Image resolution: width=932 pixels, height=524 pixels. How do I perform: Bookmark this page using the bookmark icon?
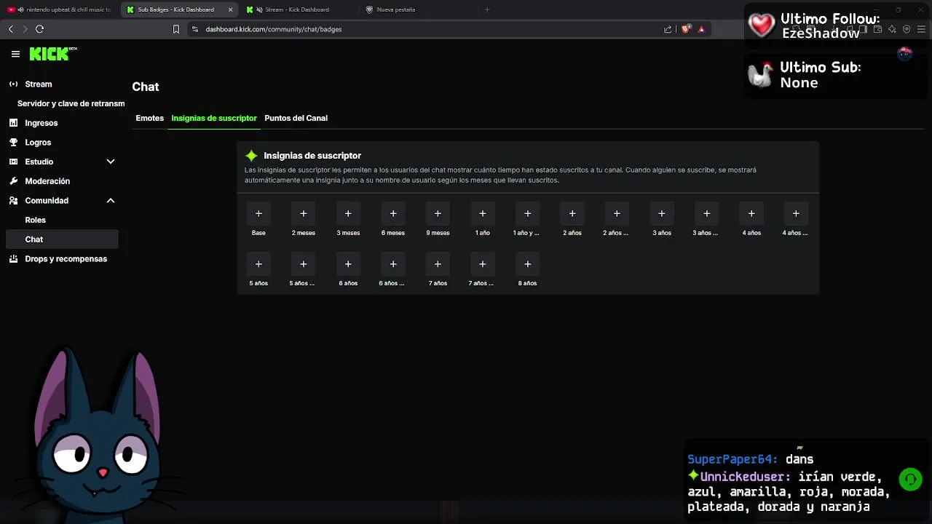pyautogui.click(x=175, y=29)
